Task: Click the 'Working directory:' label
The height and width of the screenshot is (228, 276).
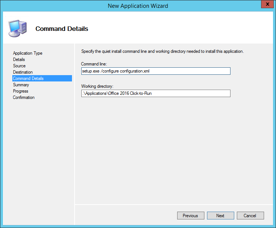Action: click(x=97, y=87)
